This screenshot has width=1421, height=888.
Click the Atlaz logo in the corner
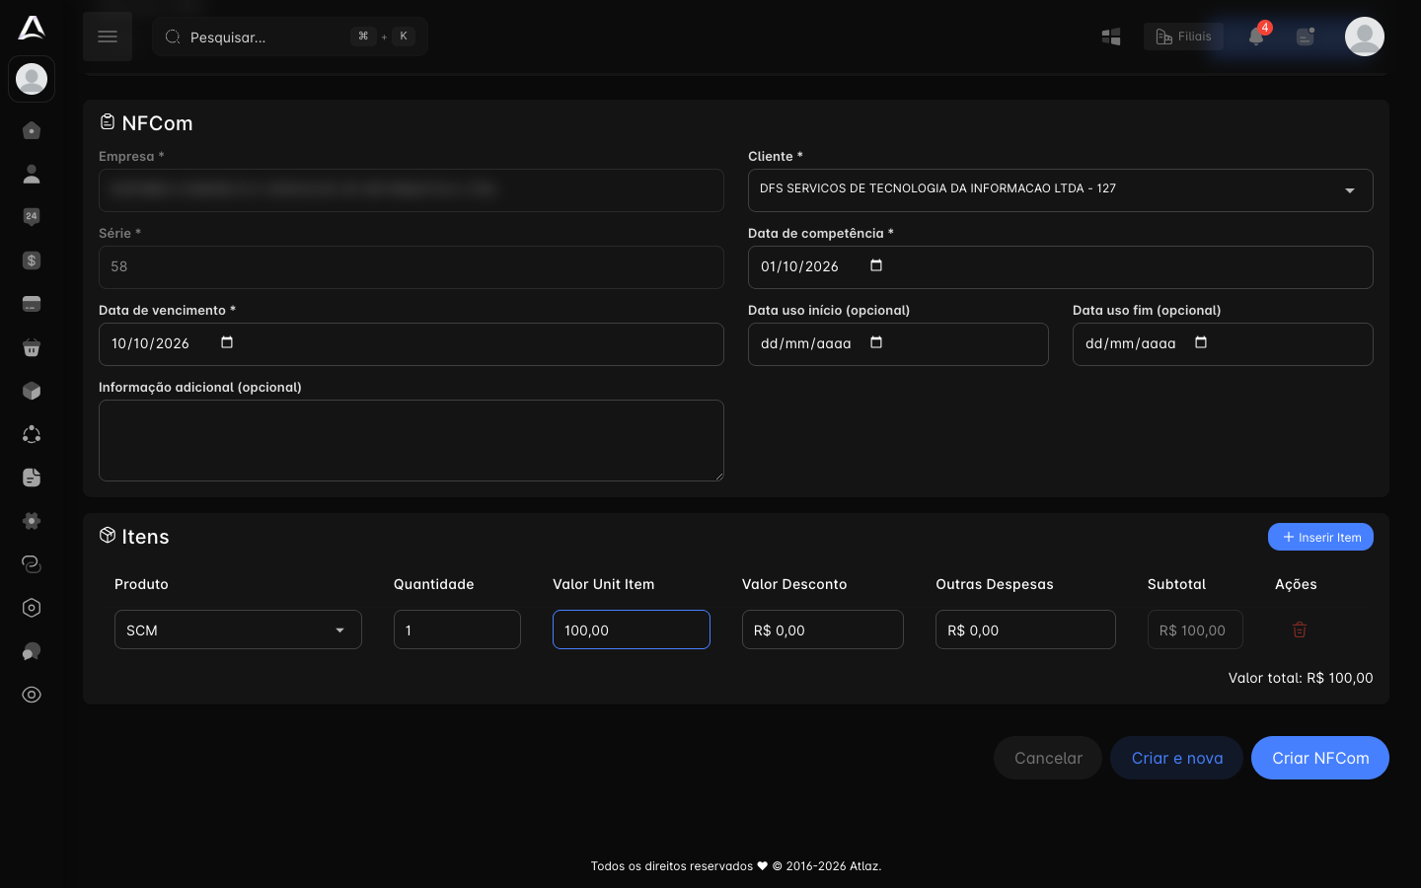pyautogui.click(x=32, y=28)
